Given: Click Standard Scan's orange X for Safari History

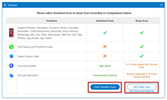Looking at the screenshot, I should [x=105, y=56].
